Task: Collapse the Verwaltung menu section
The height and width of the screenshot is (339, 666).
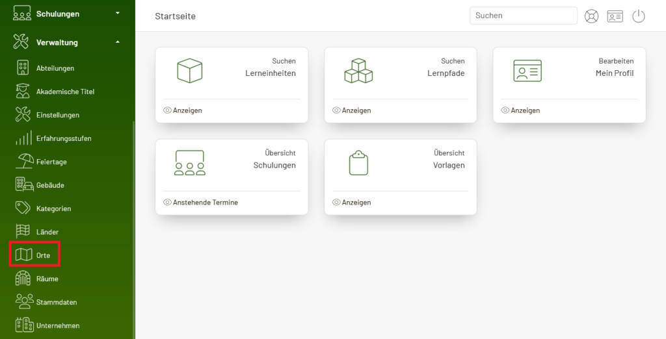Action: pos(118,42)
